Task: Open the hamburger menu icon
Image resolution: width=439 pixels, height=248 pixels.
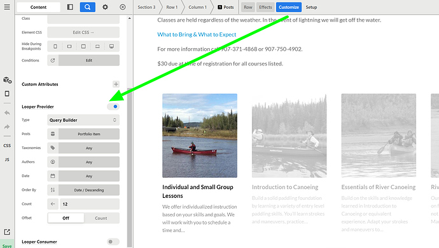Action: [7, 7]
